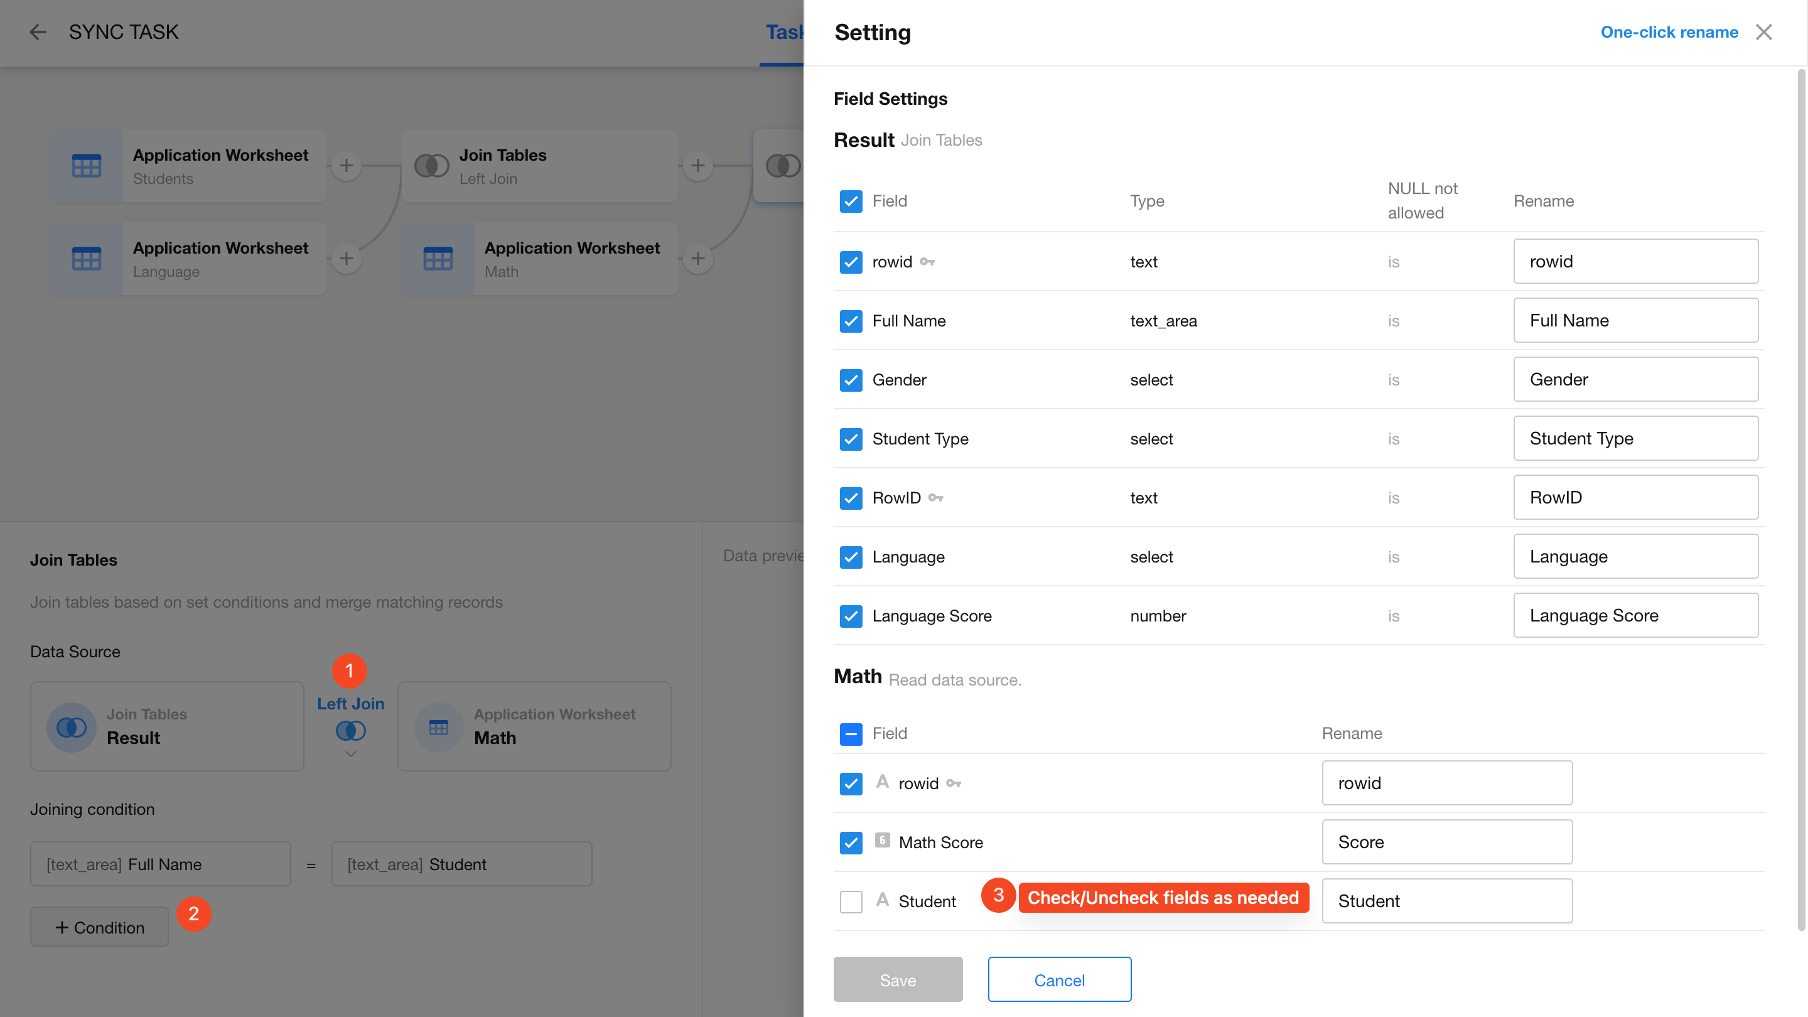Open the Left Join type dropdown chevron

pos(350,754)
